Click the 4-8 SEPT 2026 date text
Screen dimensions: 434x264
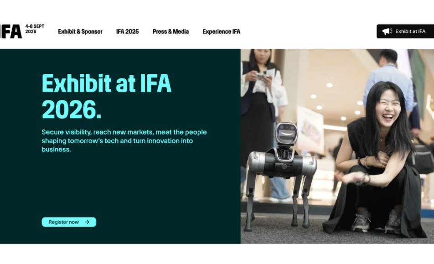pyautogui.click(x=35, y=29)
